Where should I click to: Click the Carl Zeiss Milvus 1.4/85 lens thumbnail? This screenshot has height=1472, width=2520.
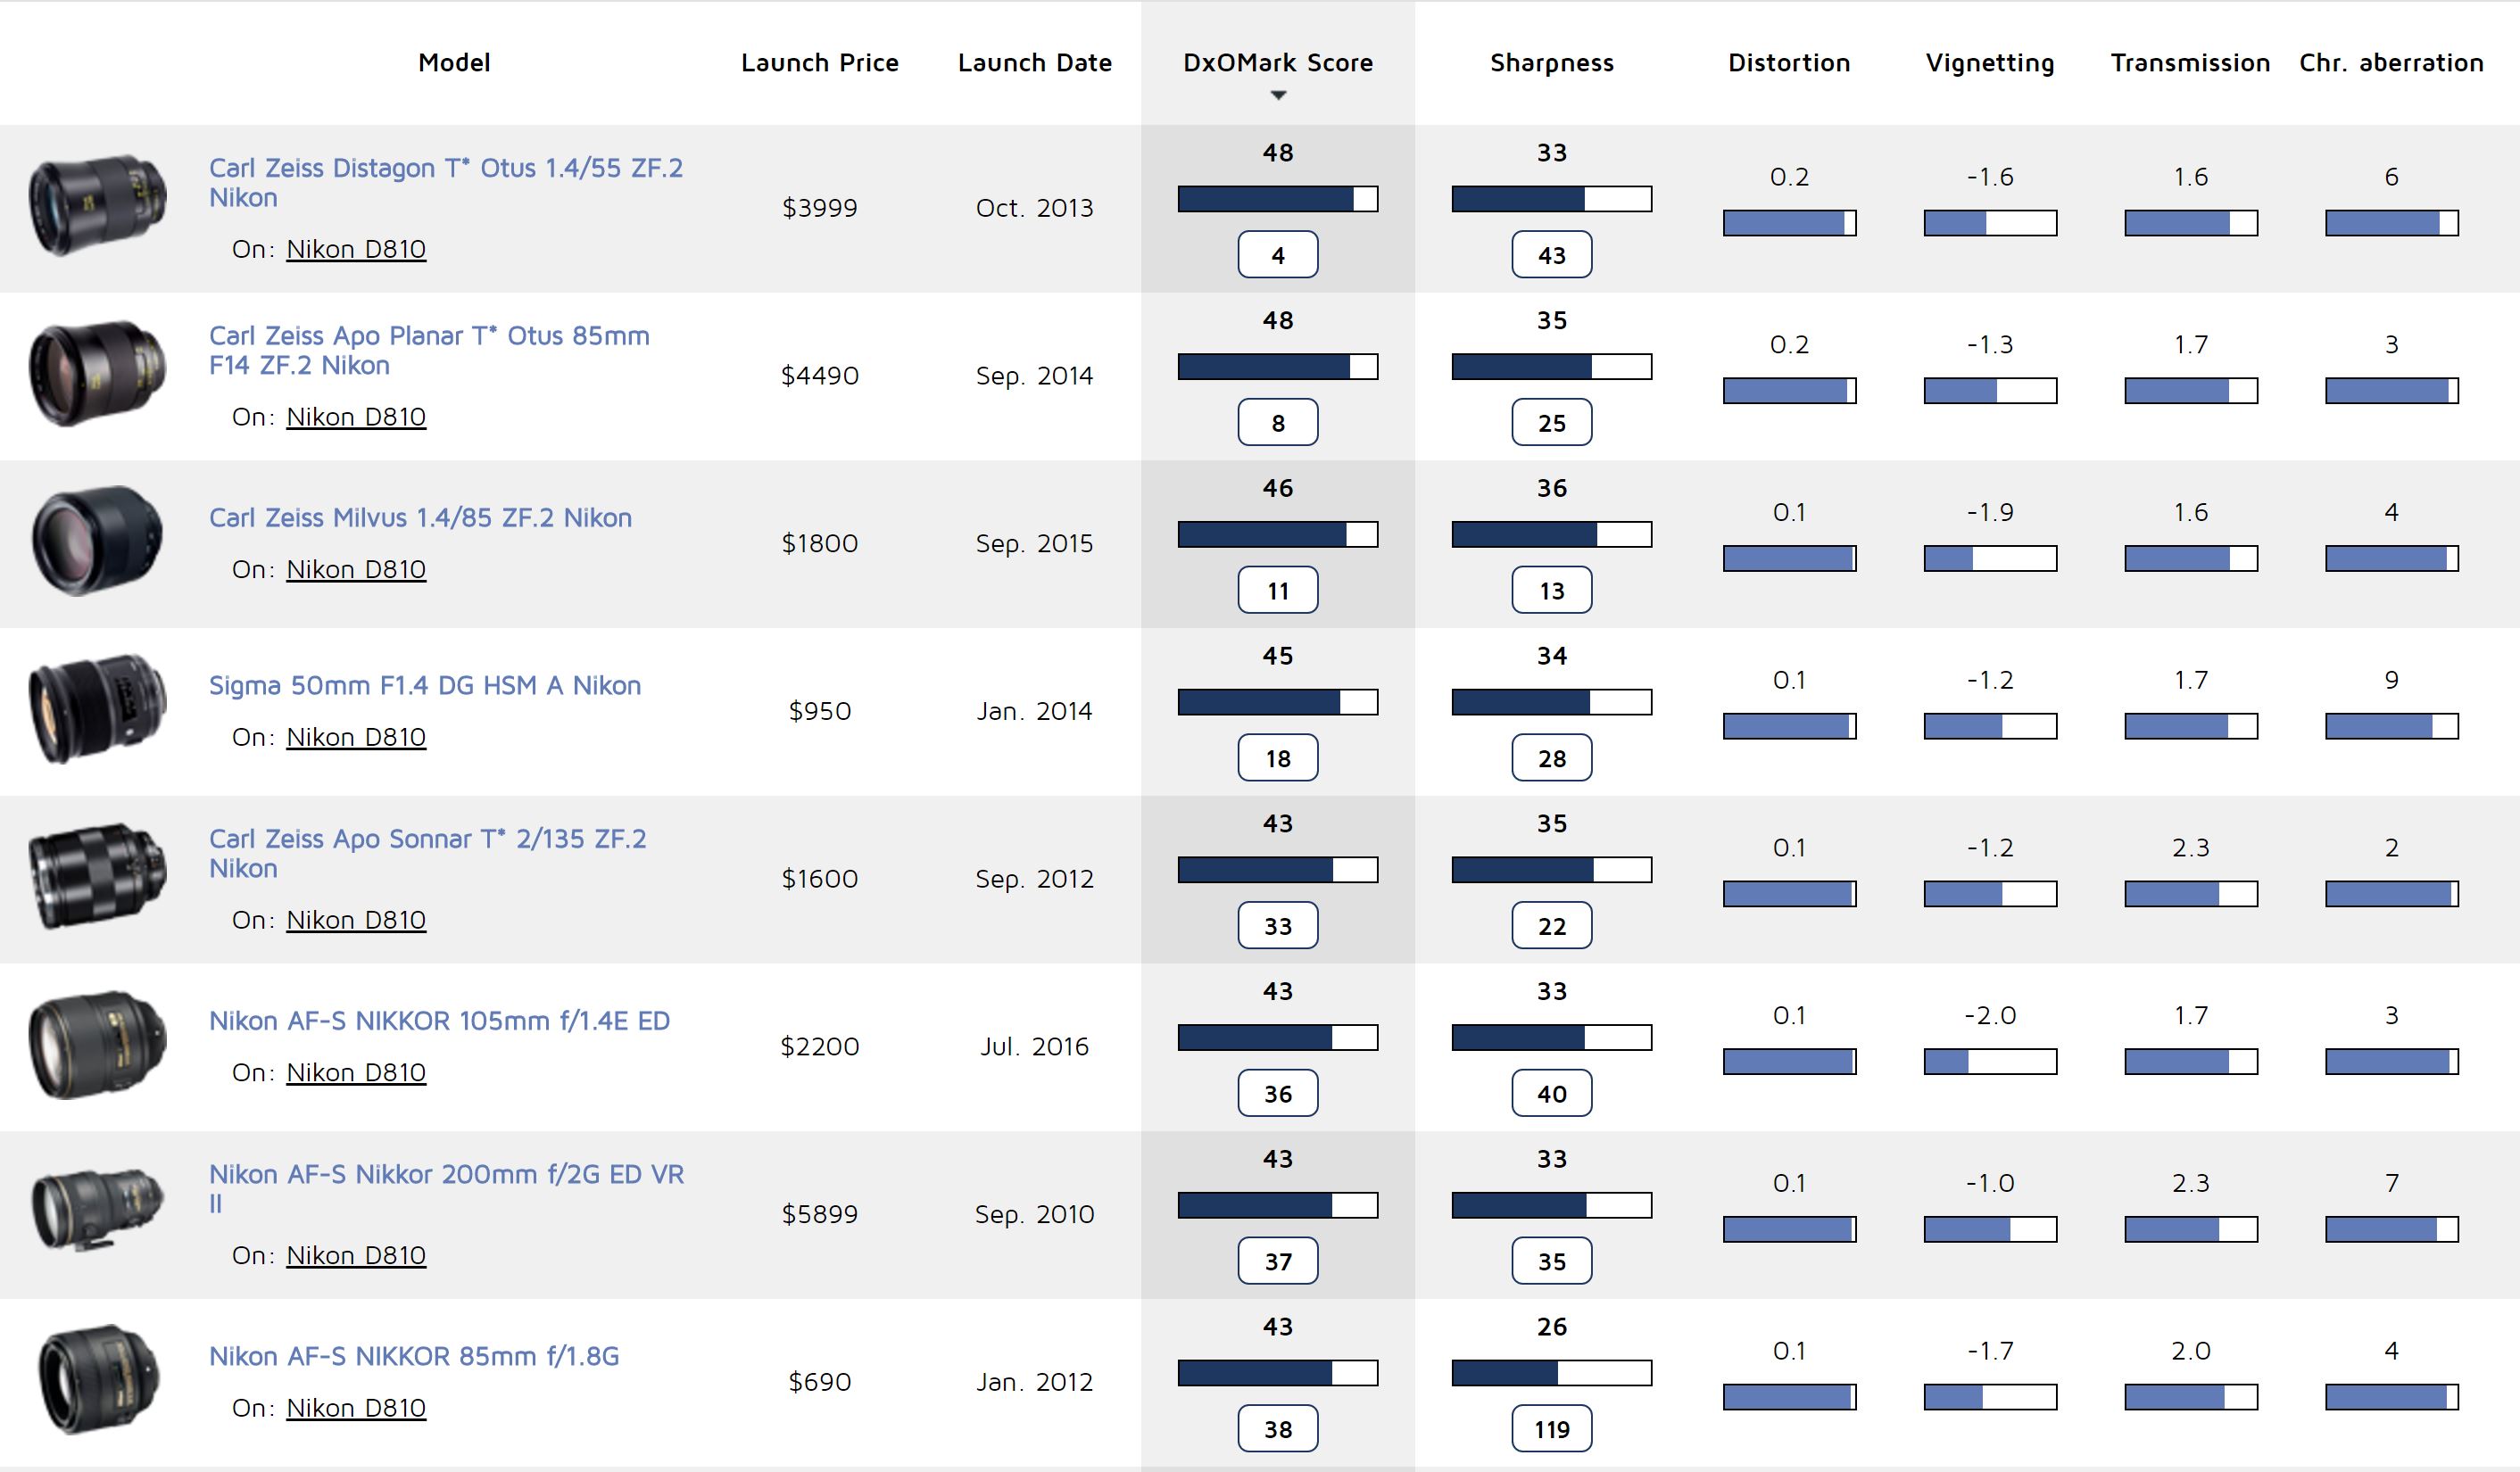coord(97,541)
